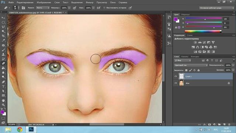Viewport: 236px width, 133px height.
Task: Select the Polygonal Lasso tool
Action: click(3, 27)
